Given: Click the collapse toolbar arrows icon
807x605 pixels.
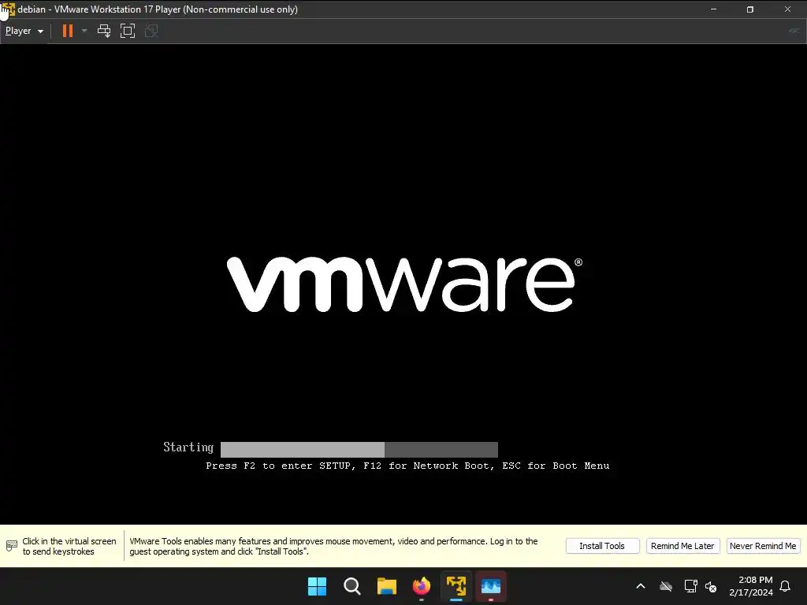Looking at the screenshot, I should click(794, 31).
